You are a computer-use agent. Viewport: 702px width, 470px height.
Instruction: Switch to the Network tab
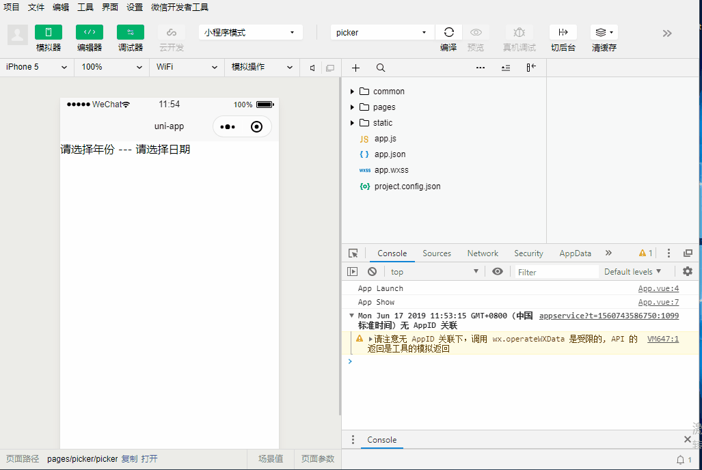pos(483,253)
